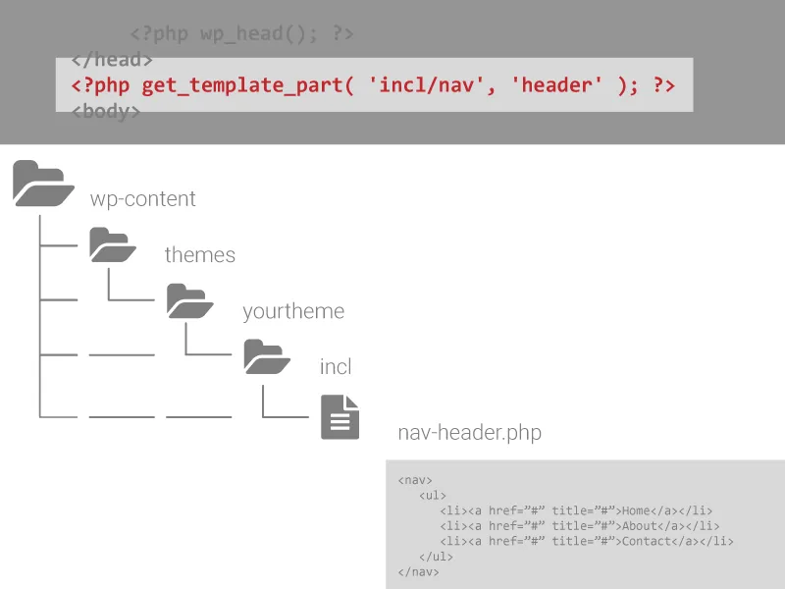Select the nav-header.php file name
785x589 pixels.
coord(470,432)
